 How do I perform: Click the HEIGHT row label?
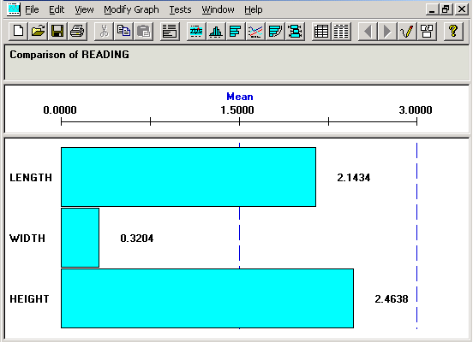tap(29, 299)
